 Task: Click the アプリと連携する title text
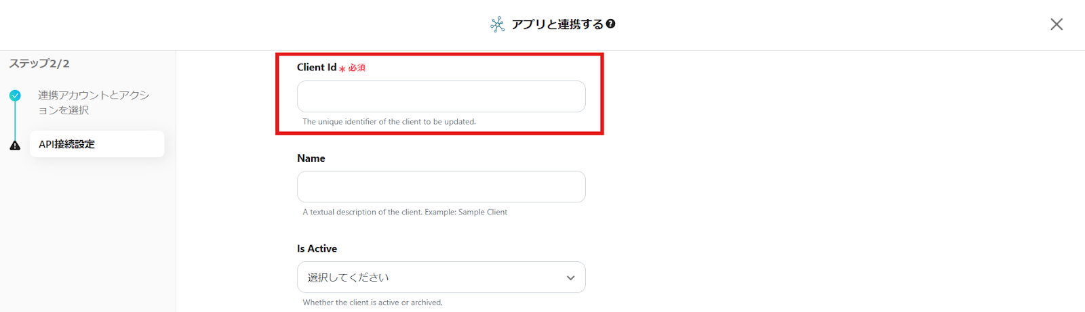[557, 24]
